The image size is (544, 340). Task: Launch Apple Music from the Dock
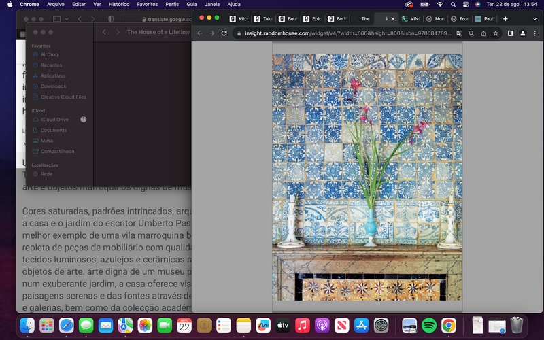click(303, 326)
